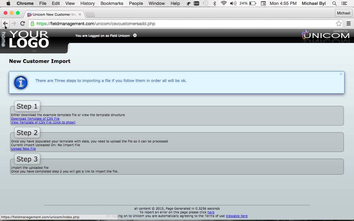Click Bluetooth icon in menu bar
This screenshot has height=221, width=354.
215,3
